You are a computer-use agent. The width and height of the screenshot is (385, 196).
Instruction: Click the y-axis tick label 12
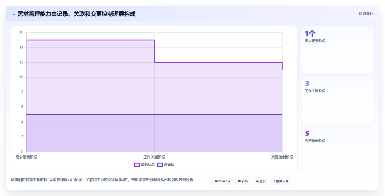pyautogui.click(x=21, y=62)
